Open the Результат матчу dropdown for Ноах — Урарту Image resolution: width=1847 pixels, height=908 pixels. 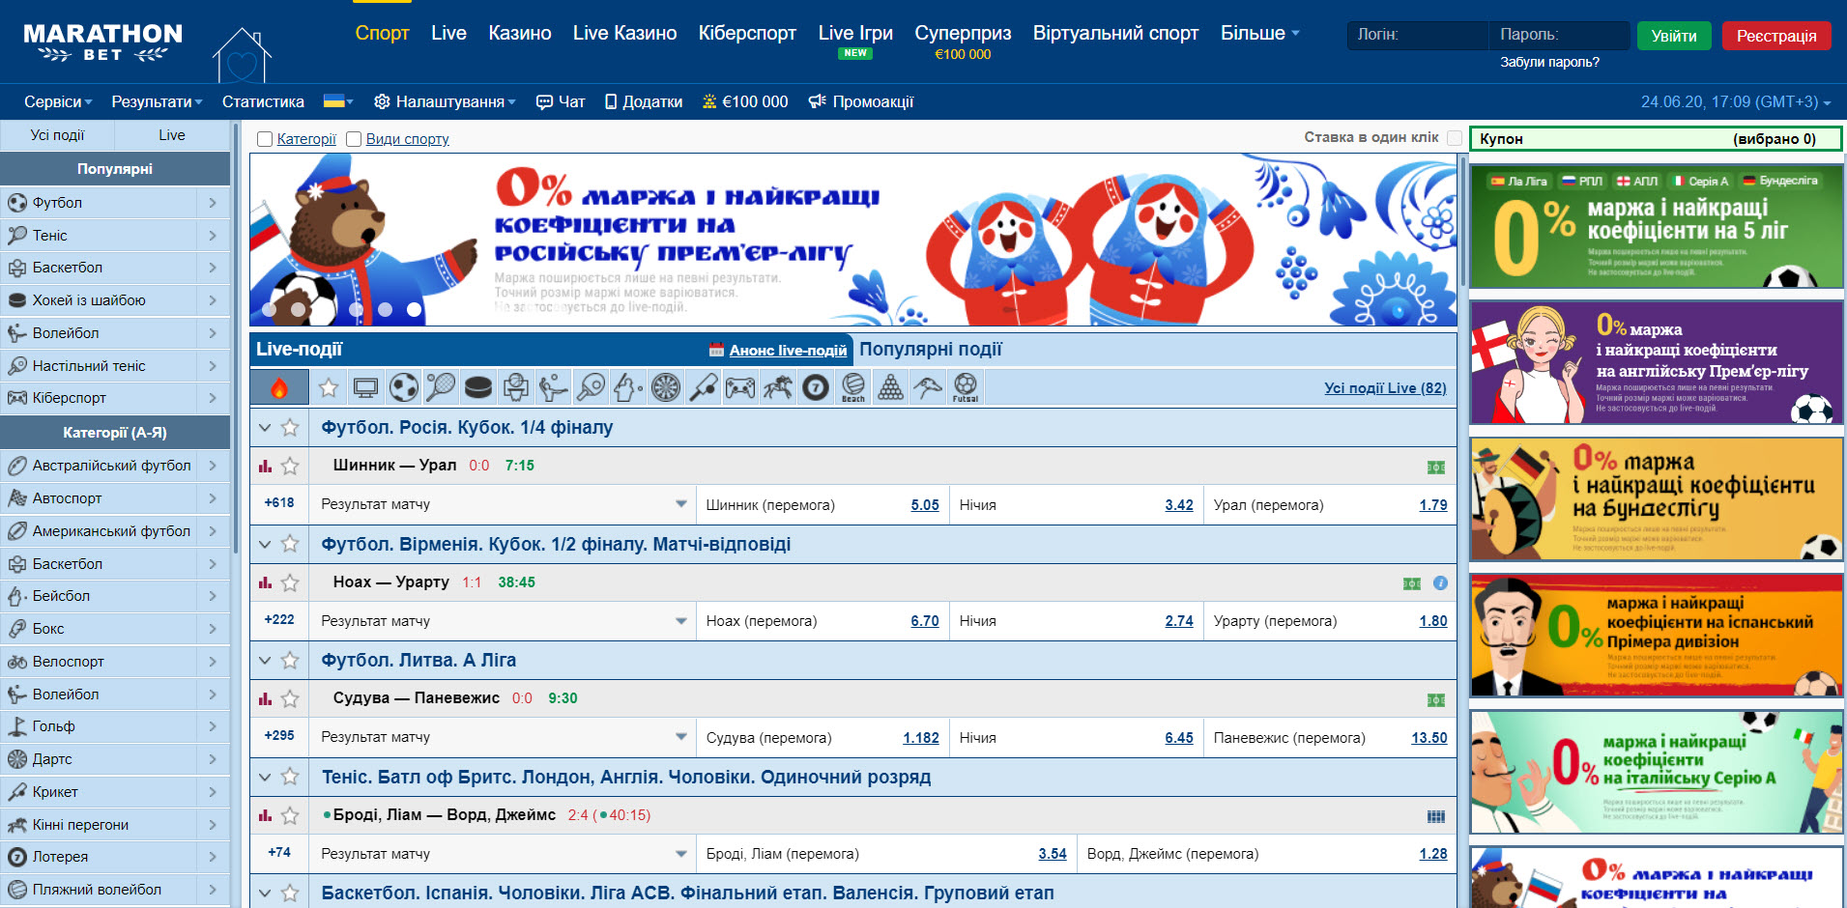point(682,620)
